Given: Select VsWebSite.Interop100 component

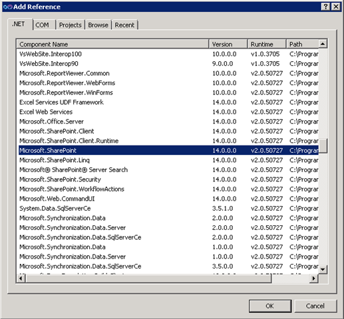Looking at the screenshot, I should click(x=168, y=54).
